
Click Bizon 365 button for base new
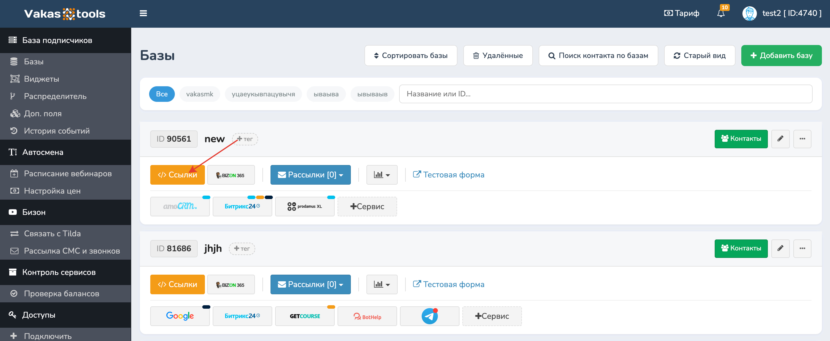tap(231, 175)
